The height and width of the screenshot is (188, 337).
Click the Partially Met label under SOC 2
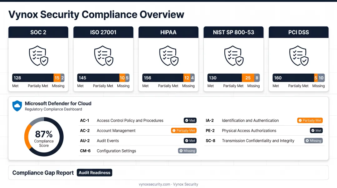click(38, 86)
